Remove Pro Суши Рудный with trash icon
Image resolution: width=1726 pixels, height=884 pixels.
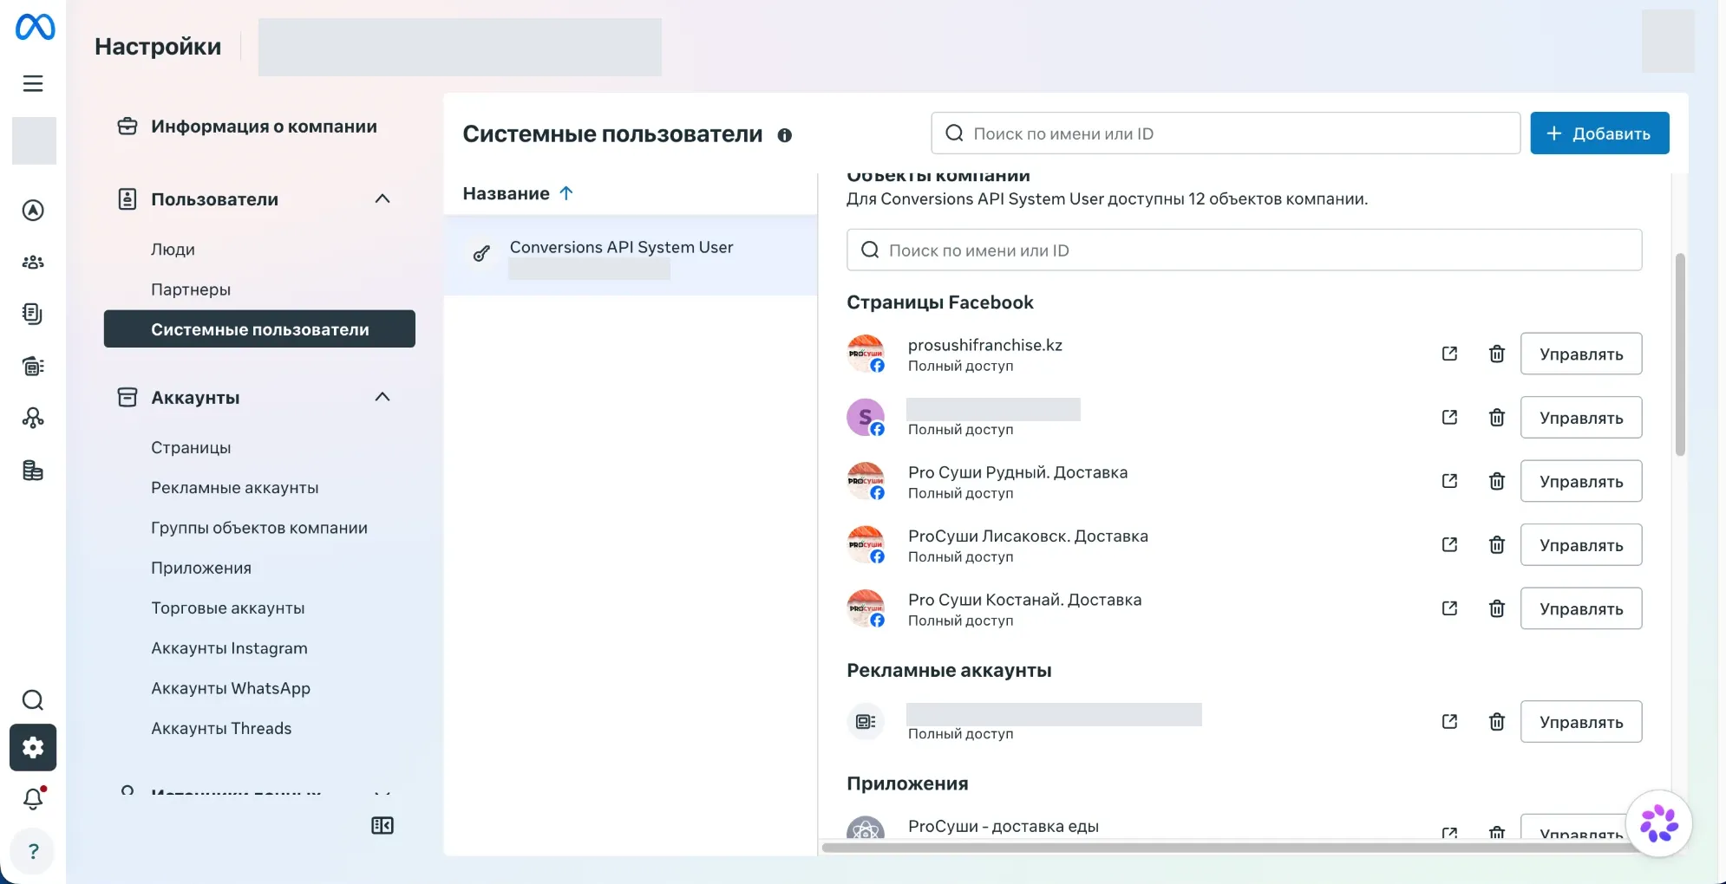pyautogui.click(x=1497, y=481)
